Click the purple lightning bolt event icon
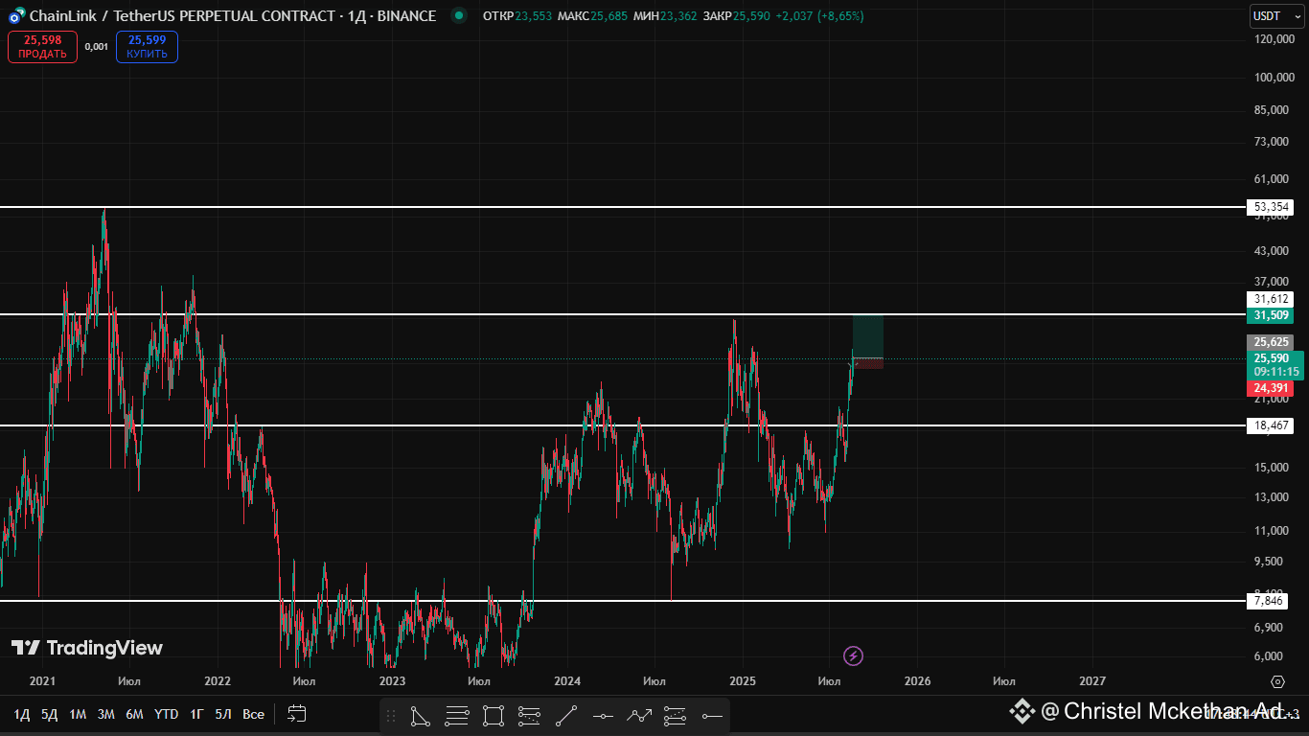Screen dimensions: 1309x736 coord(853,656)
